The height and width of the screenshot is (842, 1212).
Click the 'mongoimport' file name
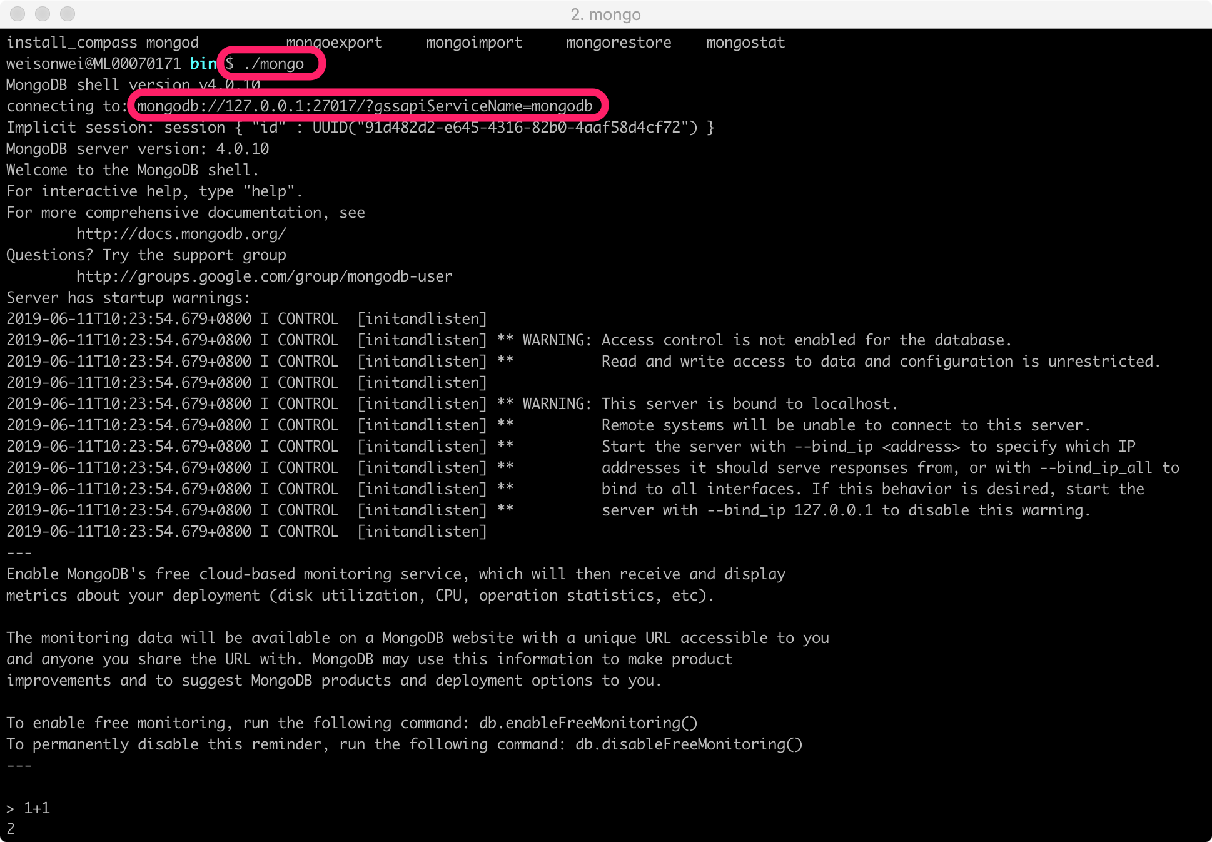click(x=474, y=43)
